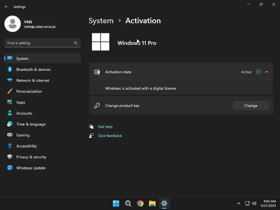Click the volume speaker icon in tray
Viewport: 280px width, 210px height.
point(254,203)
